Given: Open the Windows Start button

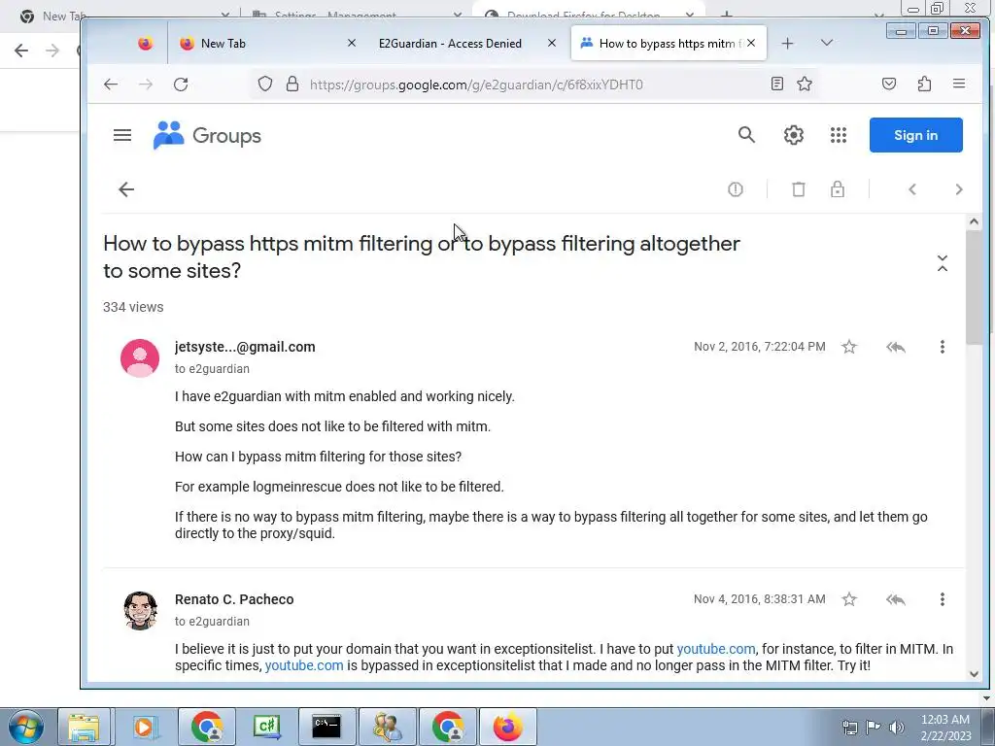Looking at the screenshot, I should (x=25, y=727).
